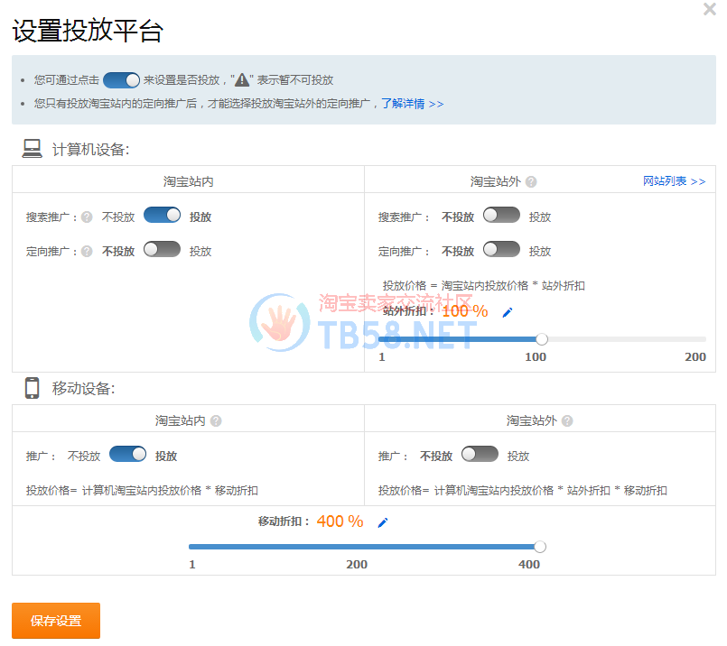
Task: Click the 移动折扣 slider handle
Action: pos(540,547)
